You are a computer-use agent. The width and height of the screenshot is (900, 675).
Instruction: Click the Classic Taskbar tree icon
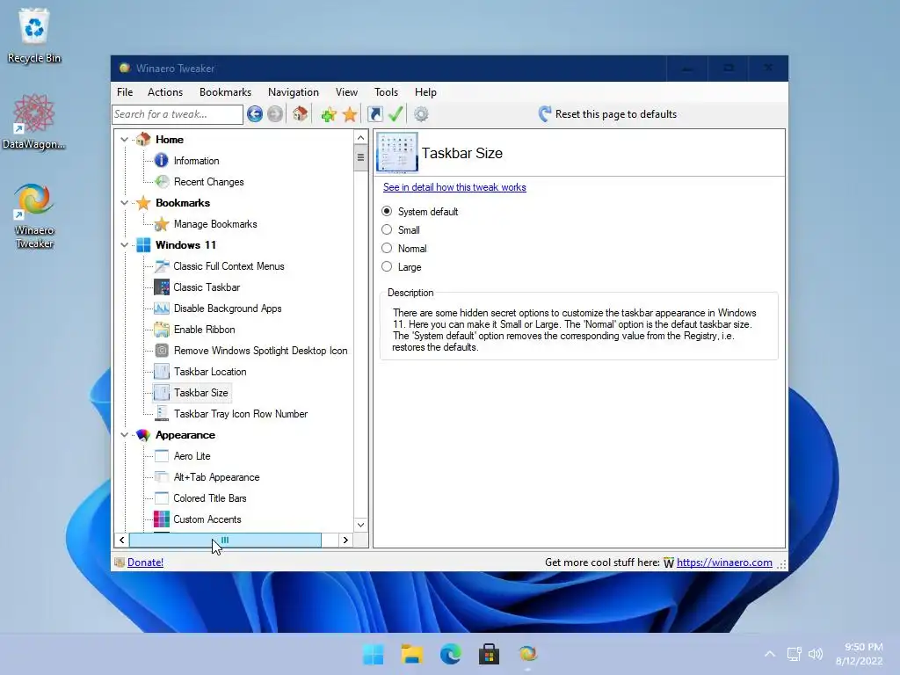click(x=162, y=287)
